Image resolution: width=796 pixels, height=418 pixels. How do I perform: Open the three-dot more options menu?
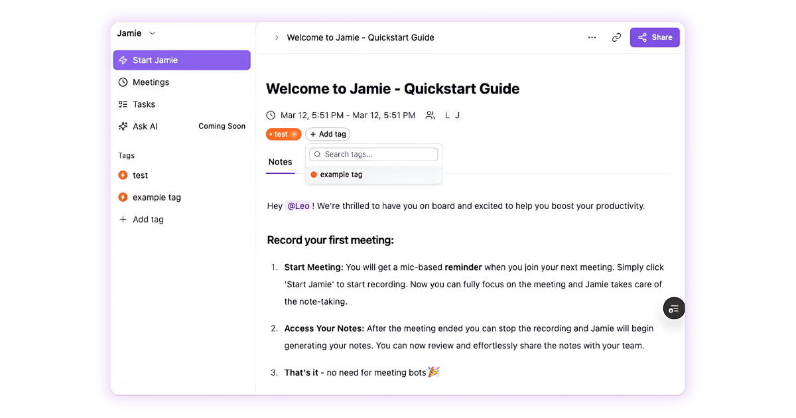pos(592,38)
